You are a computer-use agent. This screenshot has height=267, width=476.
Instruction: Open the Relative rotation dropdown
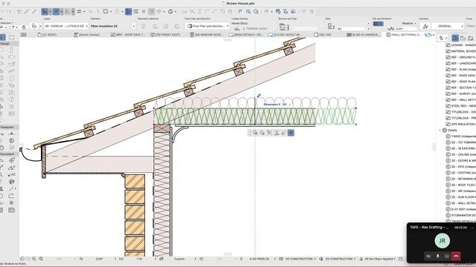tap(408, 23)
